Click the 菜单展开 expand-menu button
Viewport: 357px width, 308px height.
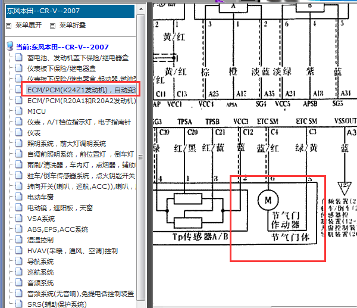pyautogui.click(x=29, y=25)
